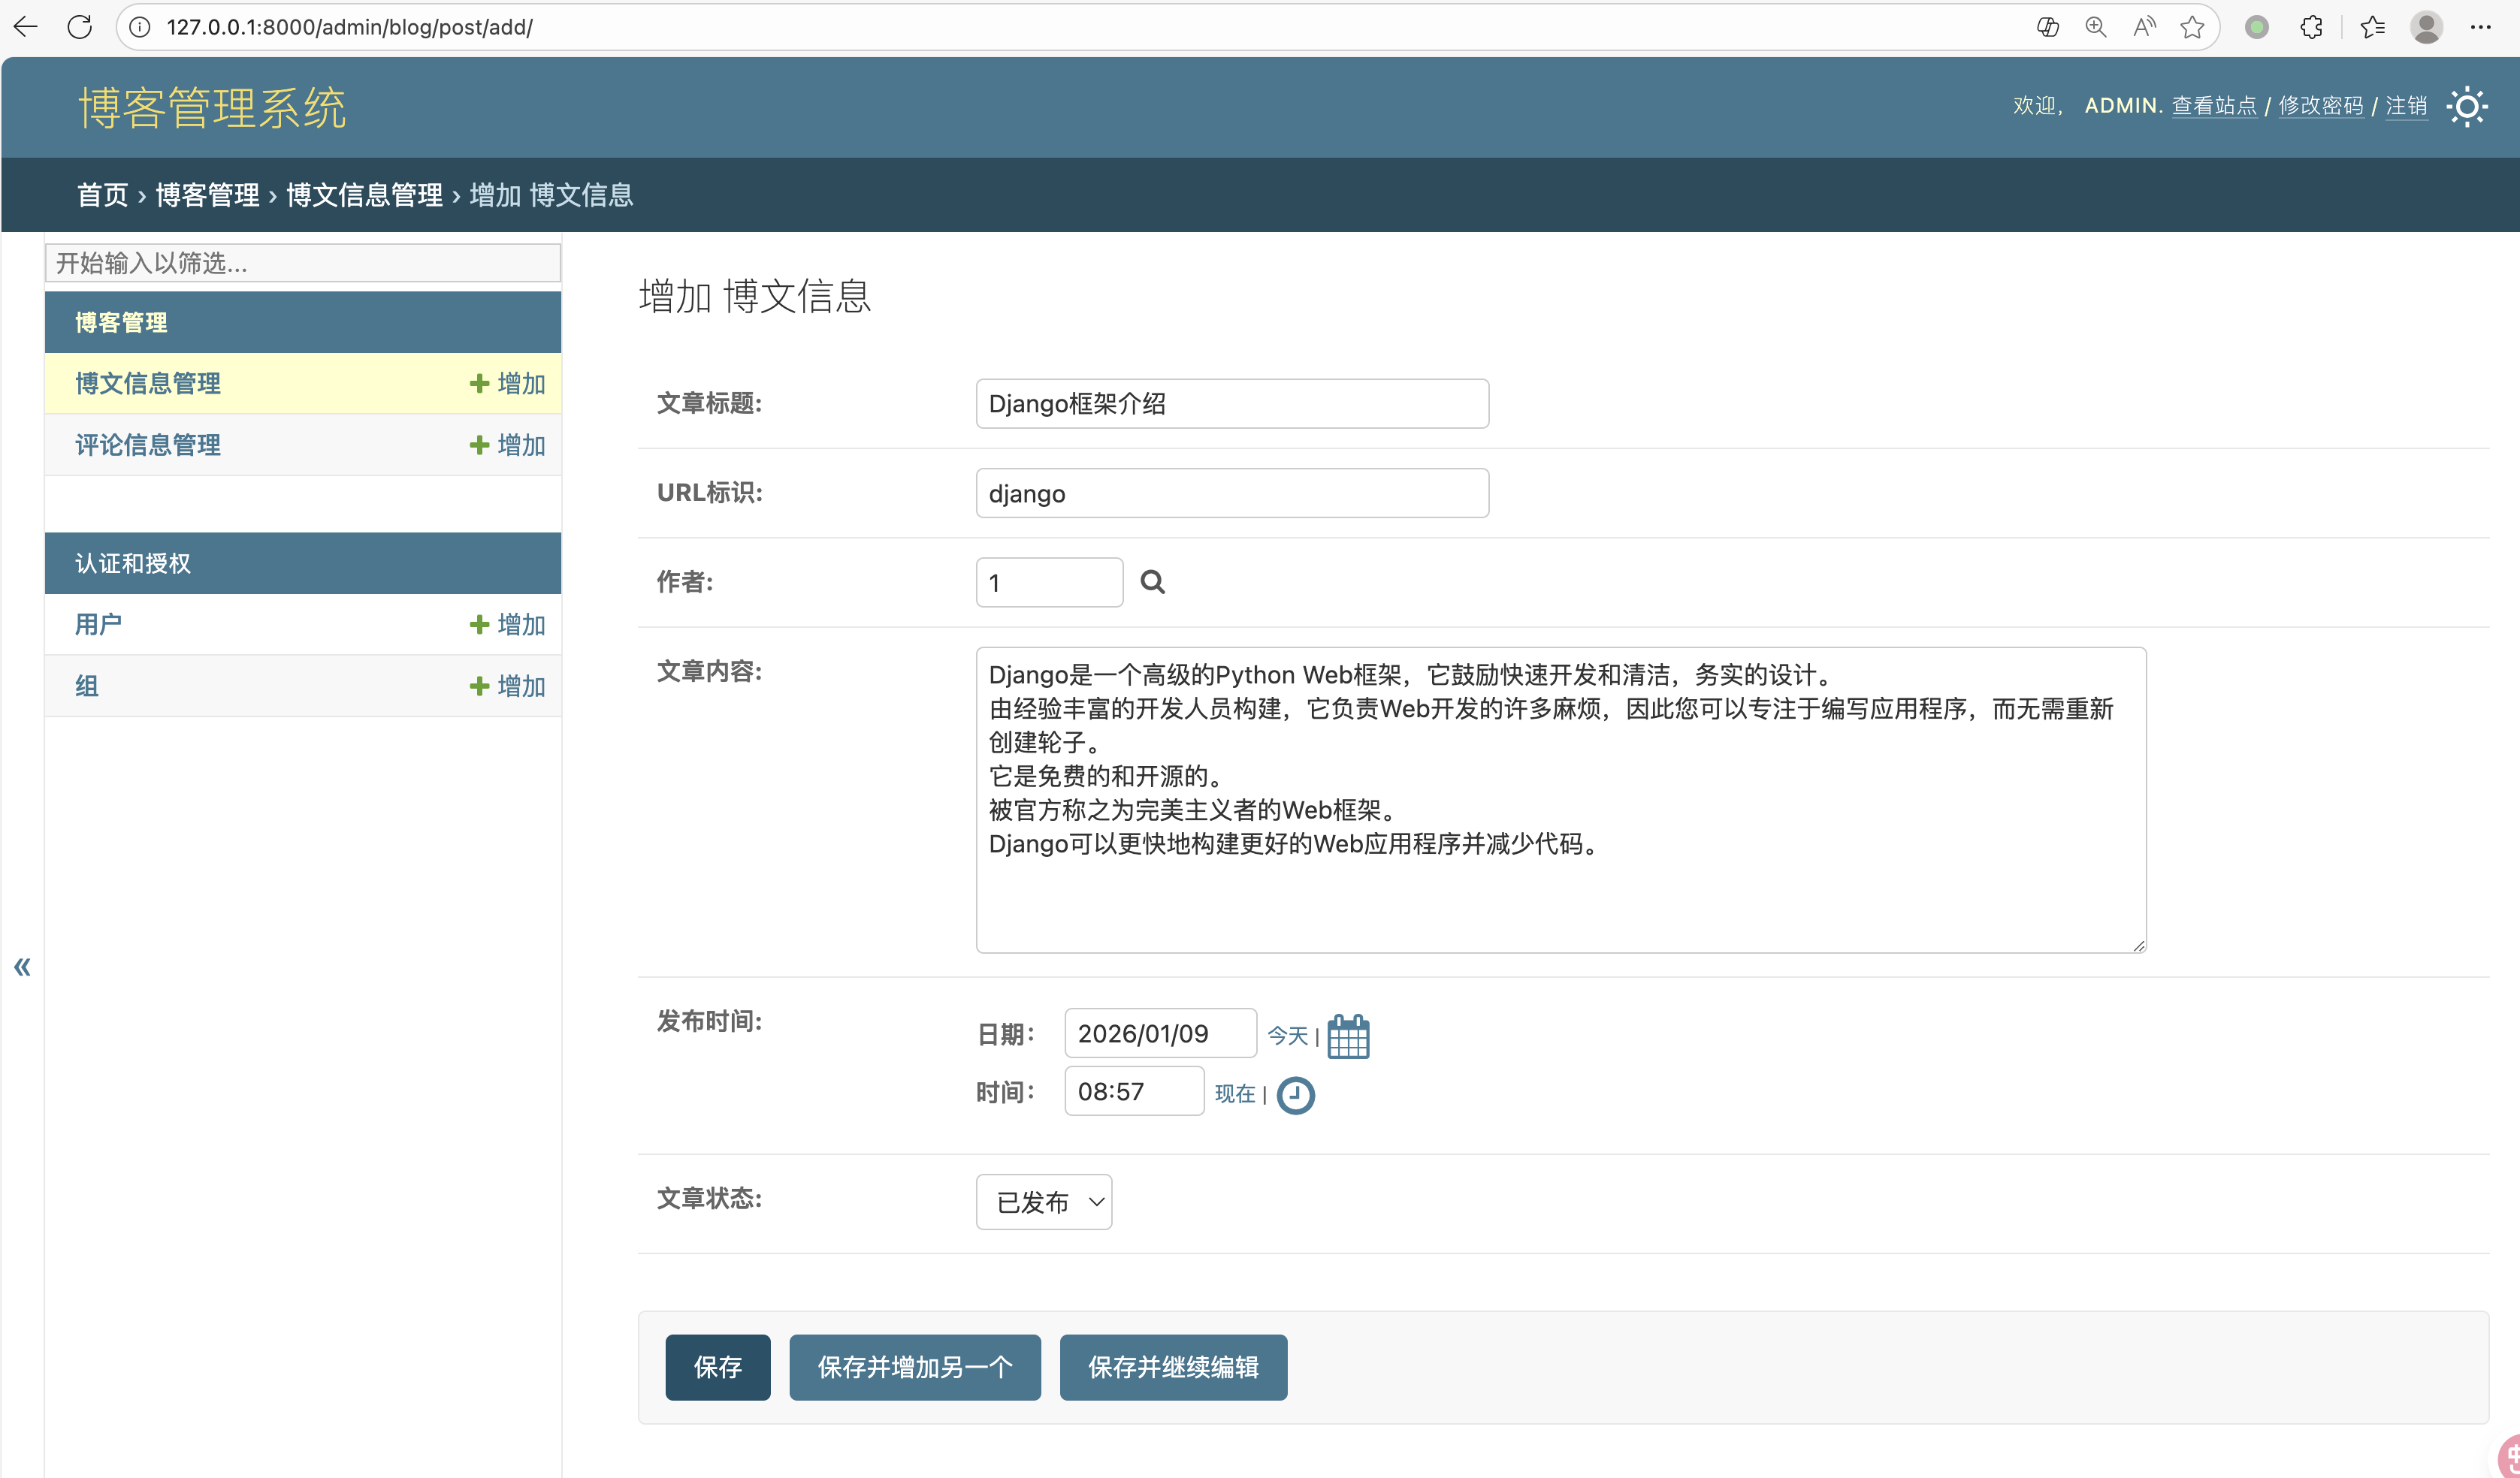Open the 文章状态 dropdown showing 已发布
2520x1478 pixels.
click(1043, 1201)
